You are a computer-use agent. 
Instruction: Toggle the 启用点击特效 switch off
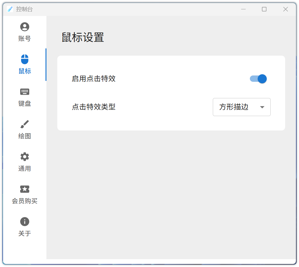[259, 79]
